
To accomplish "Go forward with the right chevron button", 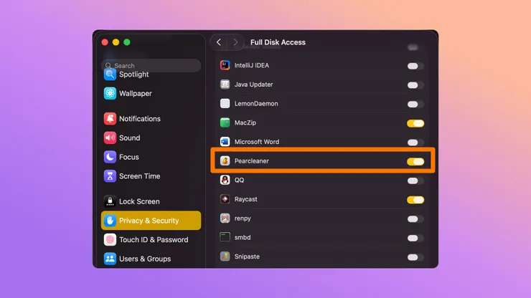I will coord(235,42).
